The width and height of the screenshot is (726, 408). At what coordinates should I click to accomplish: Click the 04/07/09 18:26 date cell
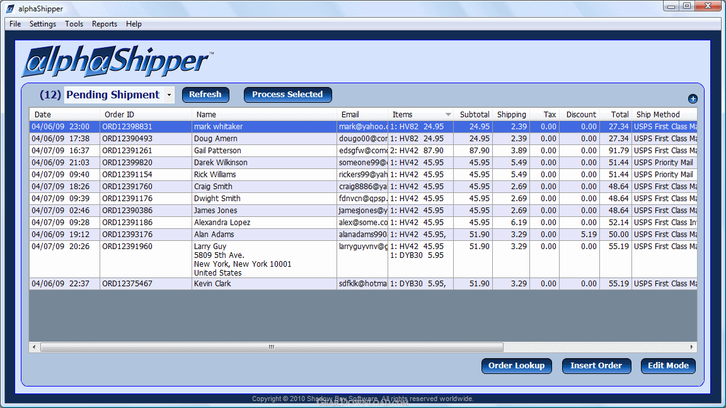point(64,187)
